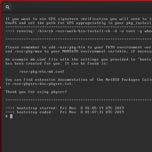
Task: Click the 'bootstrap started' timestamp line
Action: [x=65, y=108]
